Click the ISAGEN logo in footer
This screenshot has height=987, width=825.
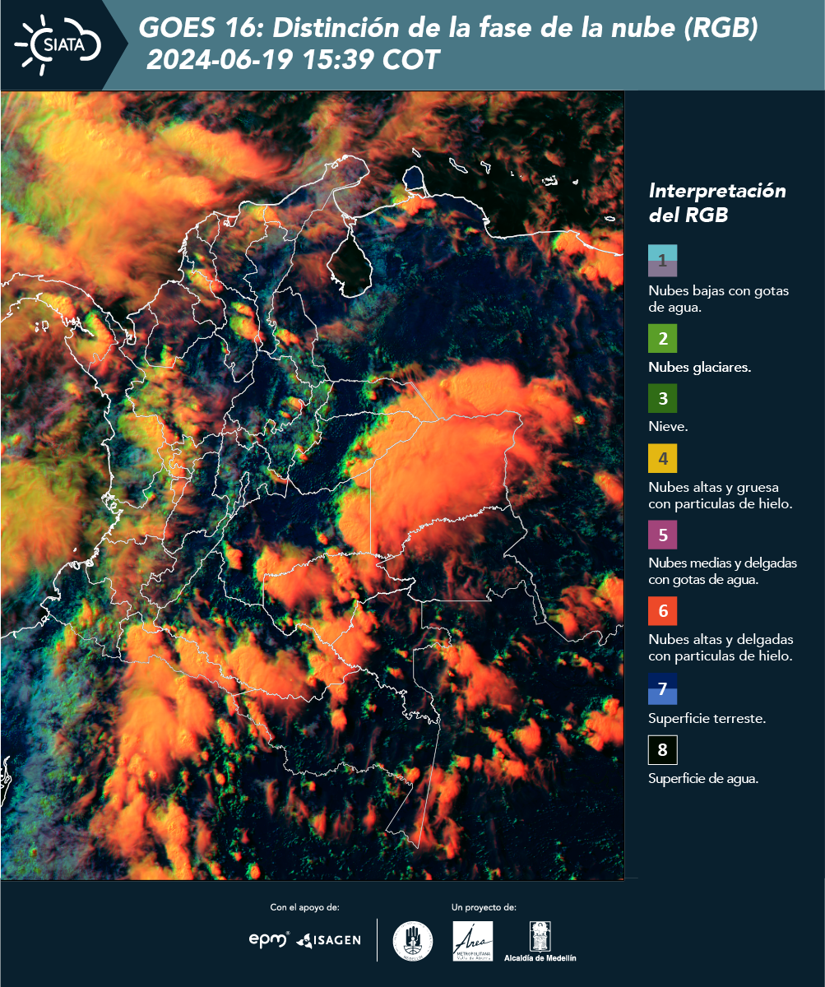pos(328,940)
